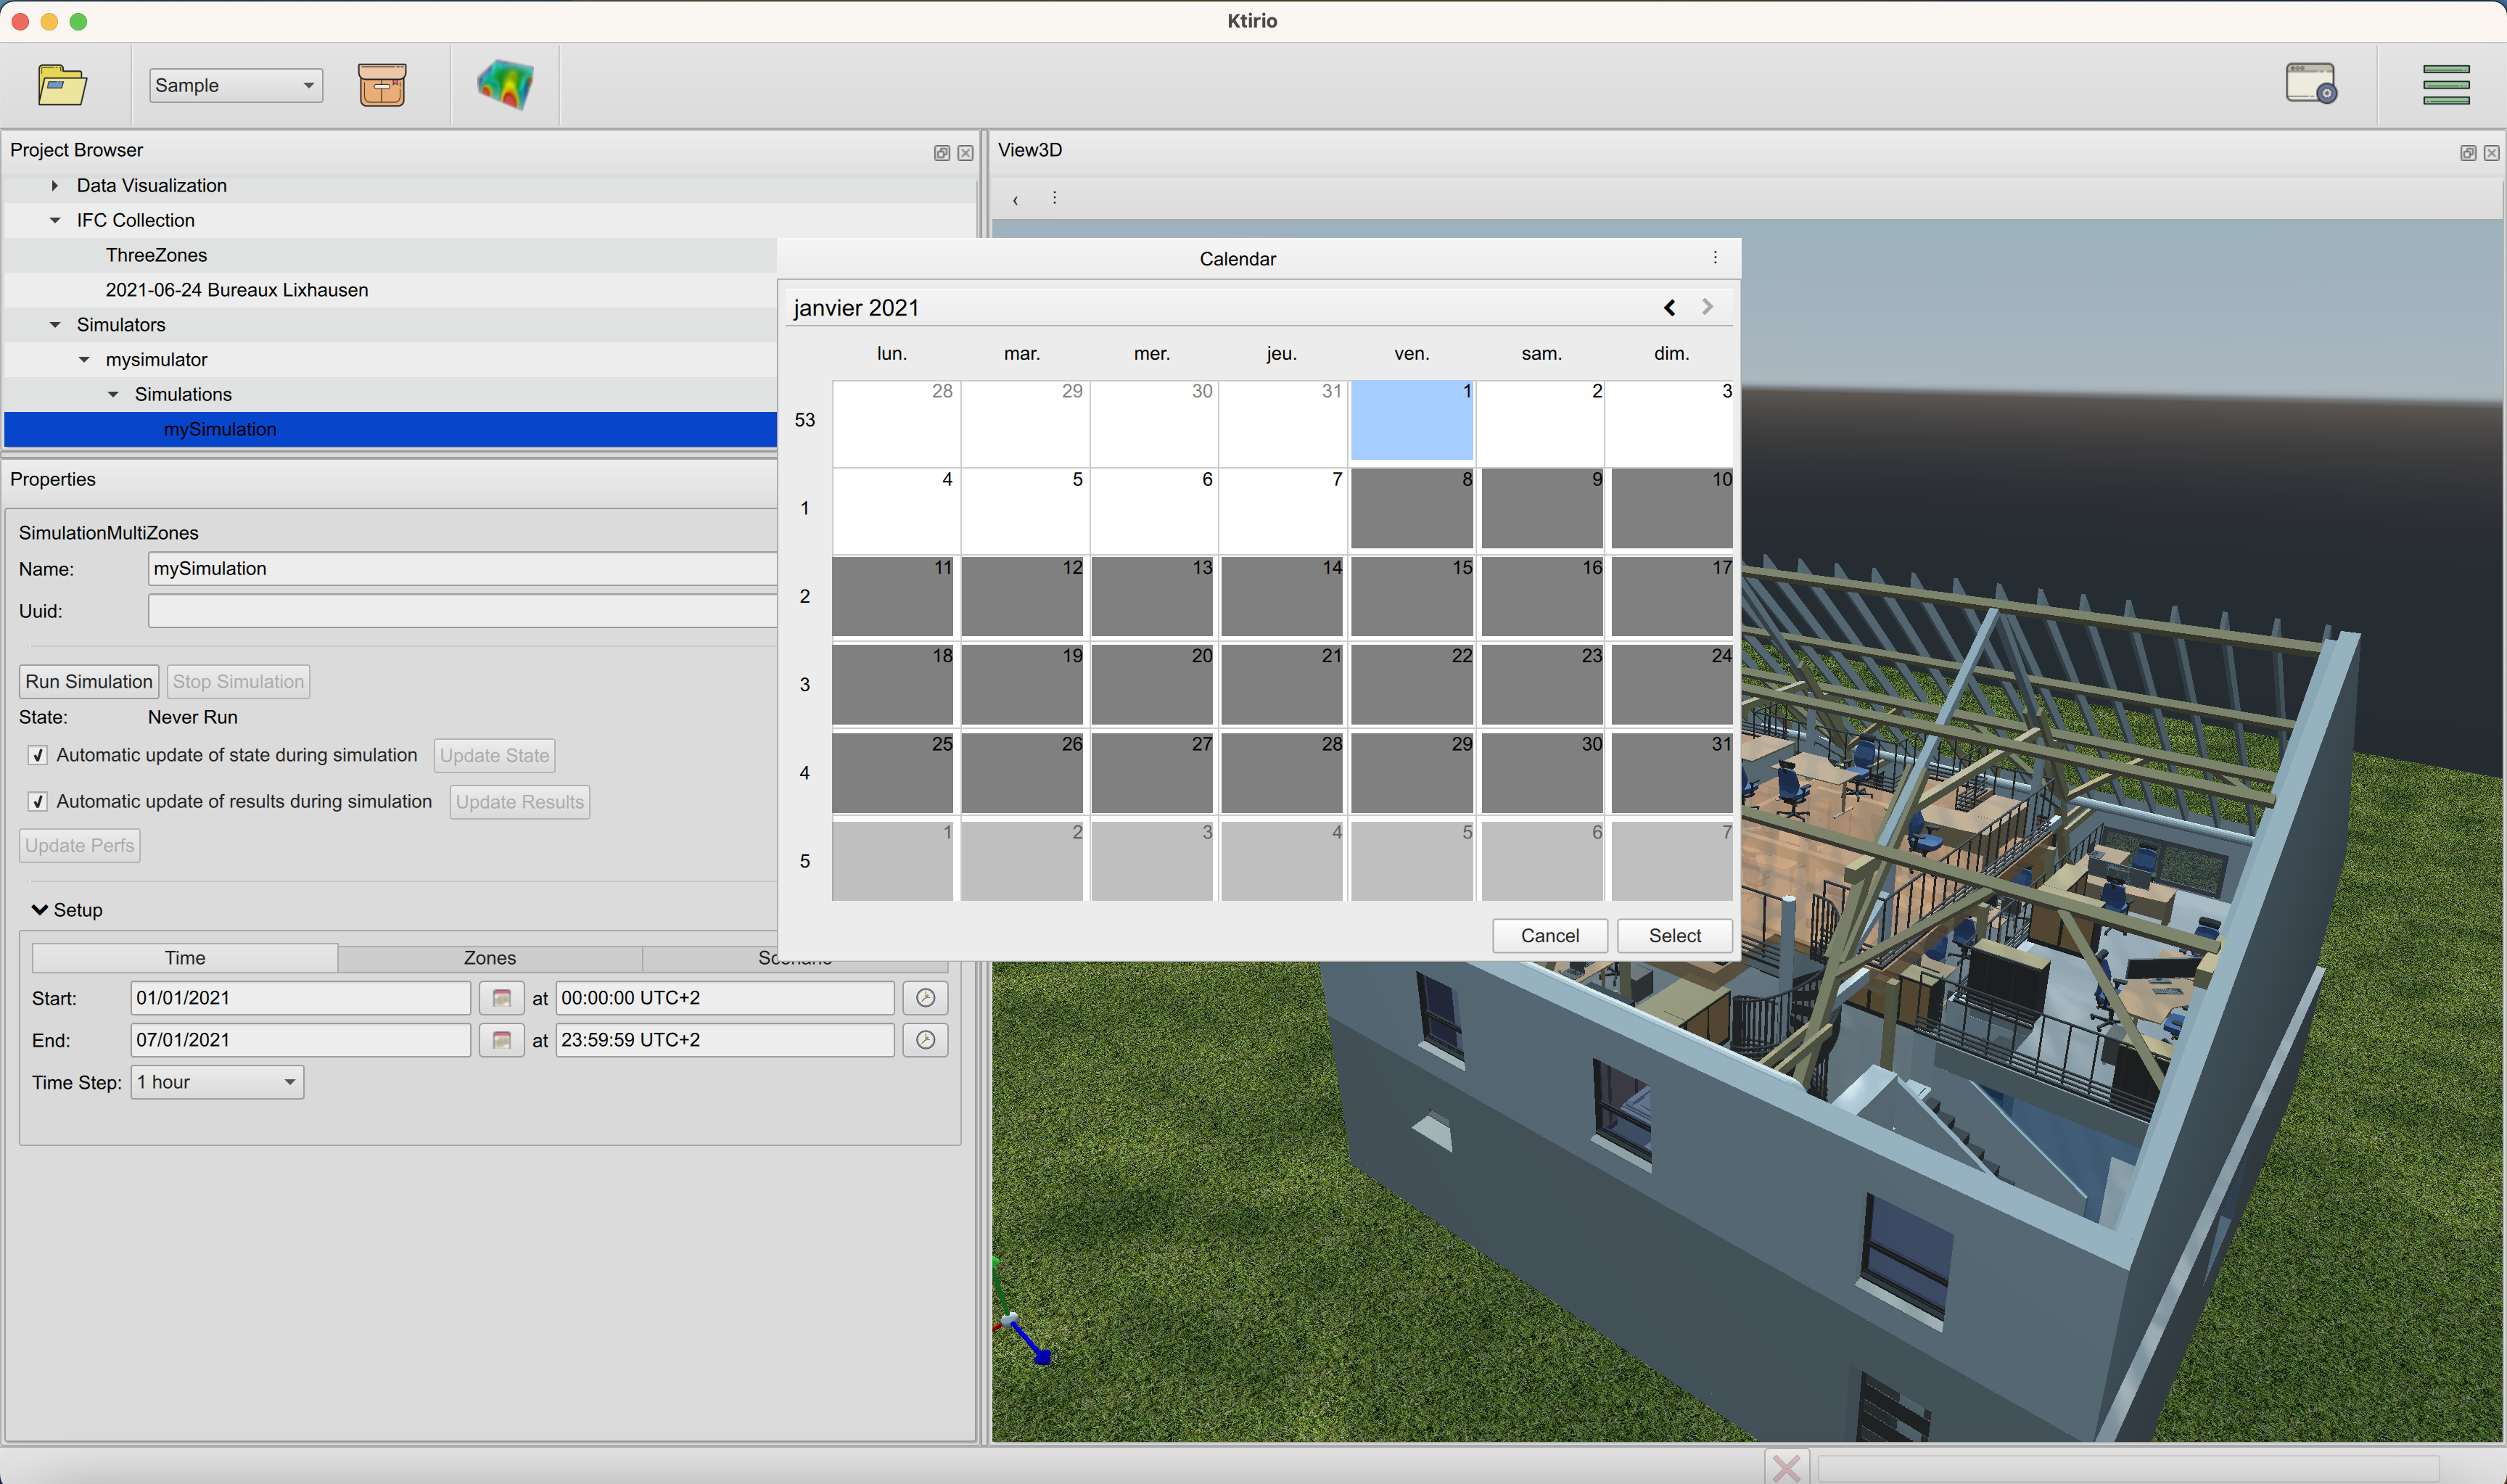Open Calendar dialog three-dot options menu
Screen dimensions: 2507x1484
[x=1715, y=258]
